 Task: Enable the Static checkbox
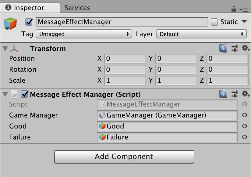click(214, 22)
